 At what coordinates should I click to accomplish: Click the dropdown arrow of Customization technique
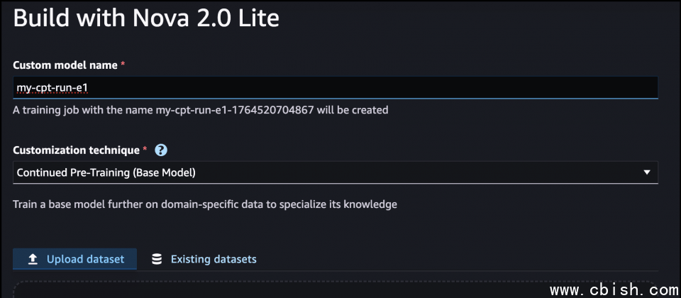(646, 172)
